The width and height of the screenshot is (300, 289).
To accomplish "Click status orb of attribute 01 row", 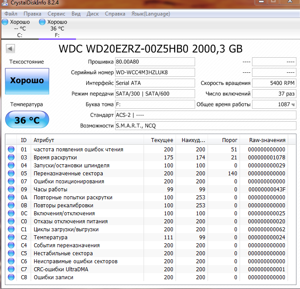I will tap(11, 149).
